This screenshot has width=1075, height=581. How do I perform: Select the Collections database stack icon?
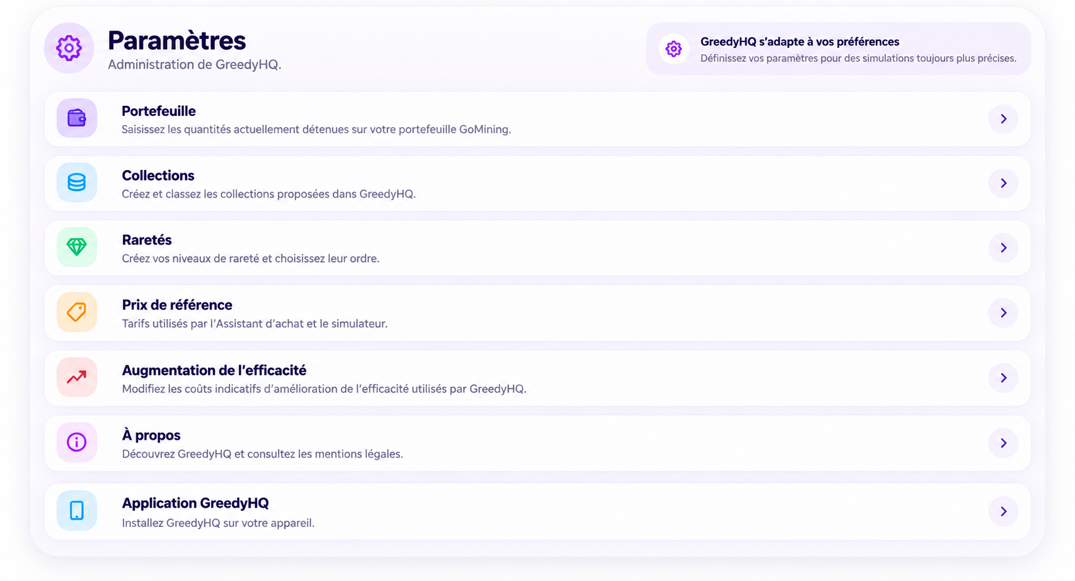point(77,183)
